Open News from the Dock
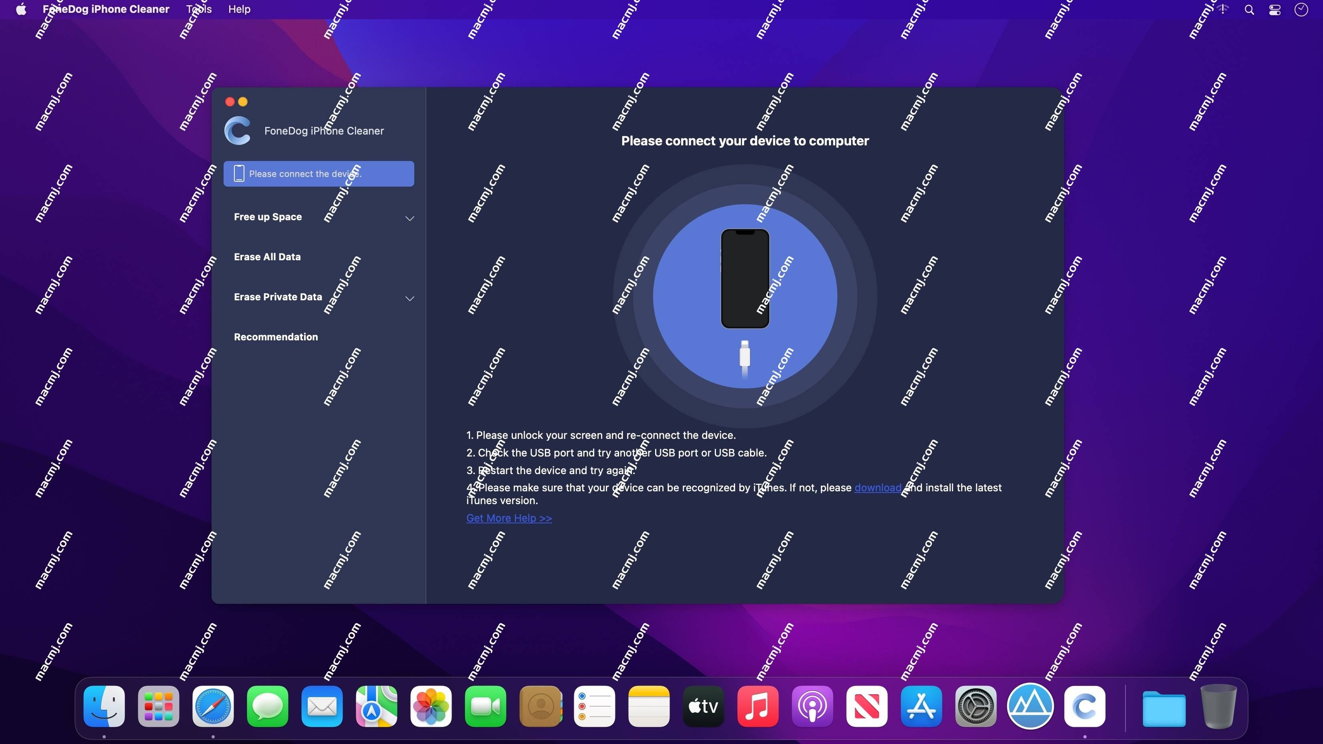This screenshot has height=744, width=1323. 866,706
